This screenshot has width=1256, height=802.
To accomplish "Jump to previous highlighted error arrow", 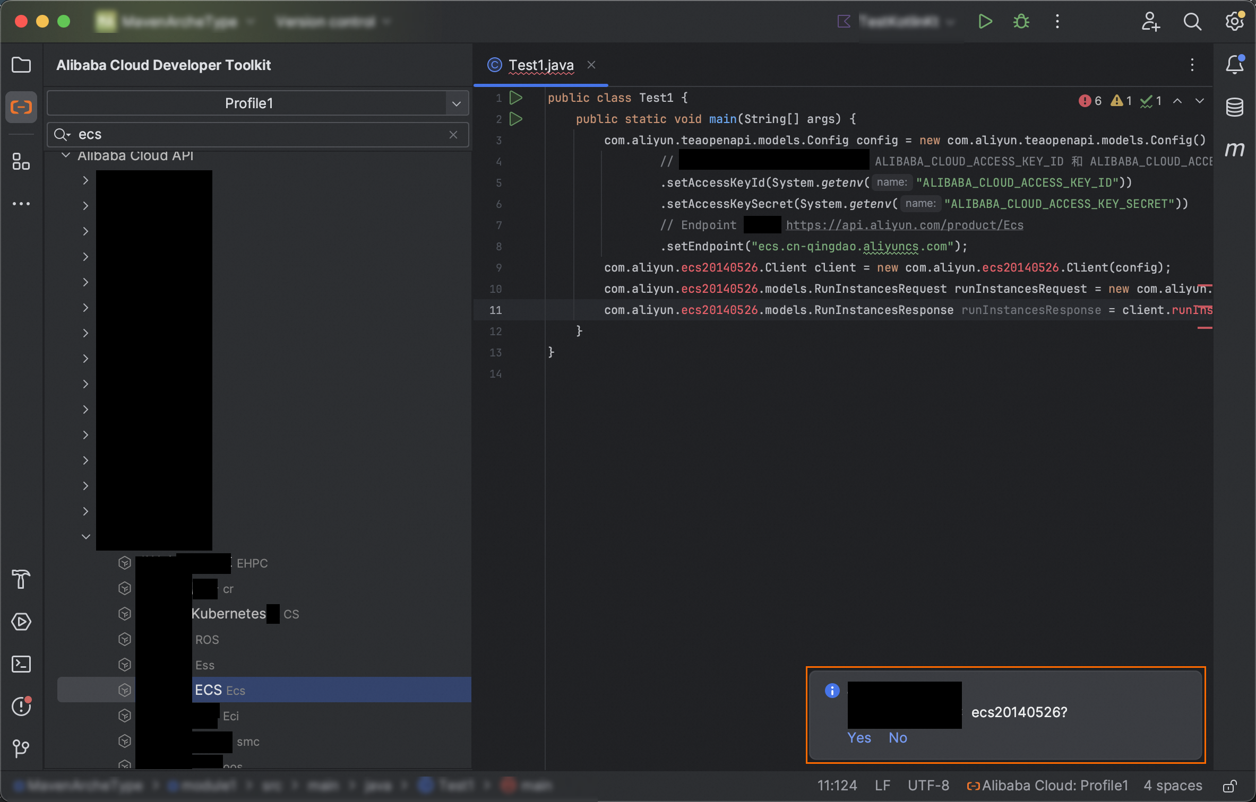I will pos(1177,101).
